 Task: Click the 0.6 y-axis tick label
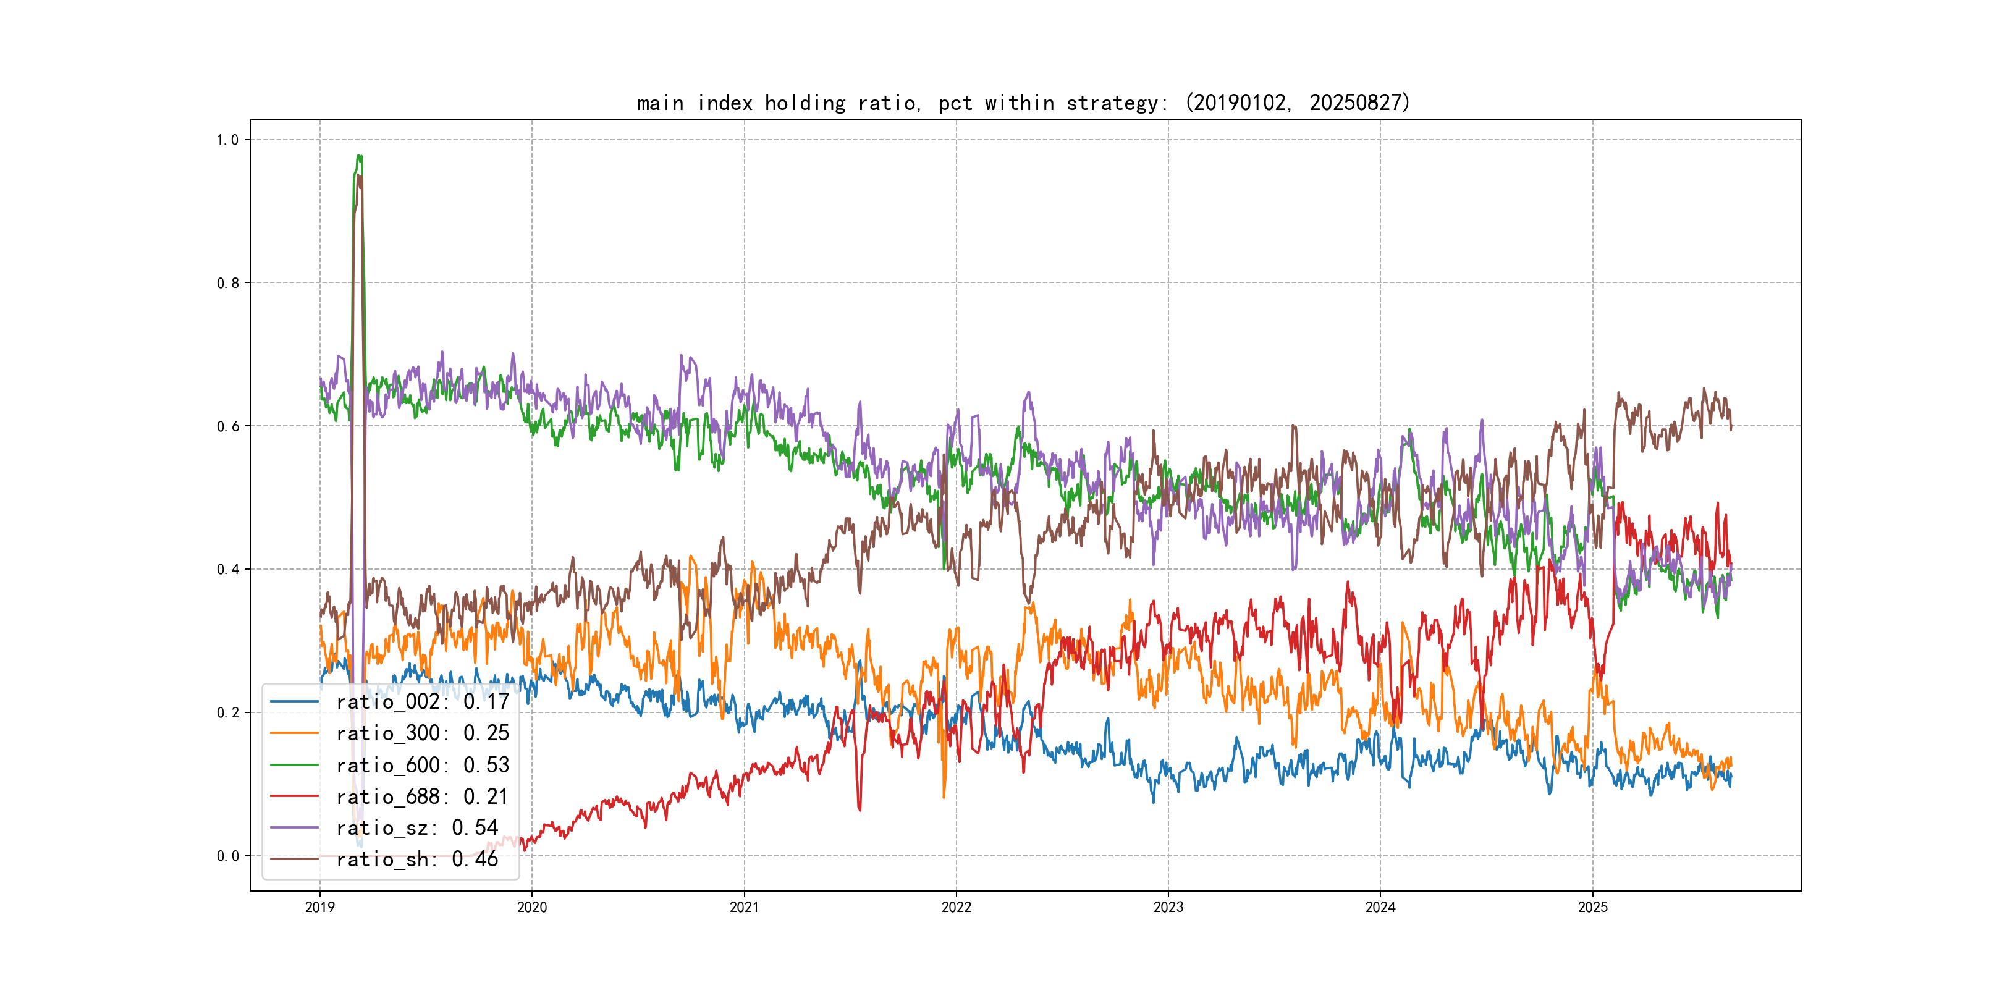pyautogui.click(x=228, y=426)
